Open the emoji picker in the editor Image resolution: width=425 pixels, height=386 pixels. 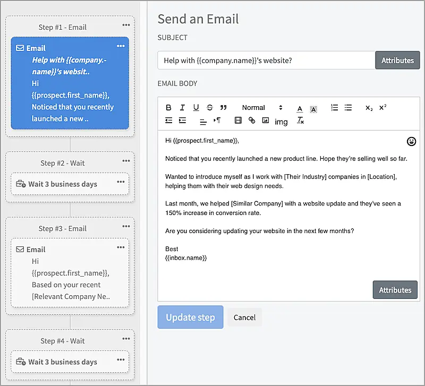[x=411, y=141]
